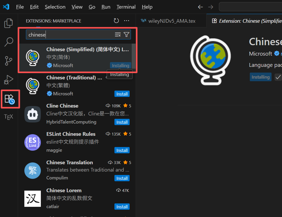Viewport: 282px width, 217px height.
Task: Open the Terminal menu
Action: 126,7
